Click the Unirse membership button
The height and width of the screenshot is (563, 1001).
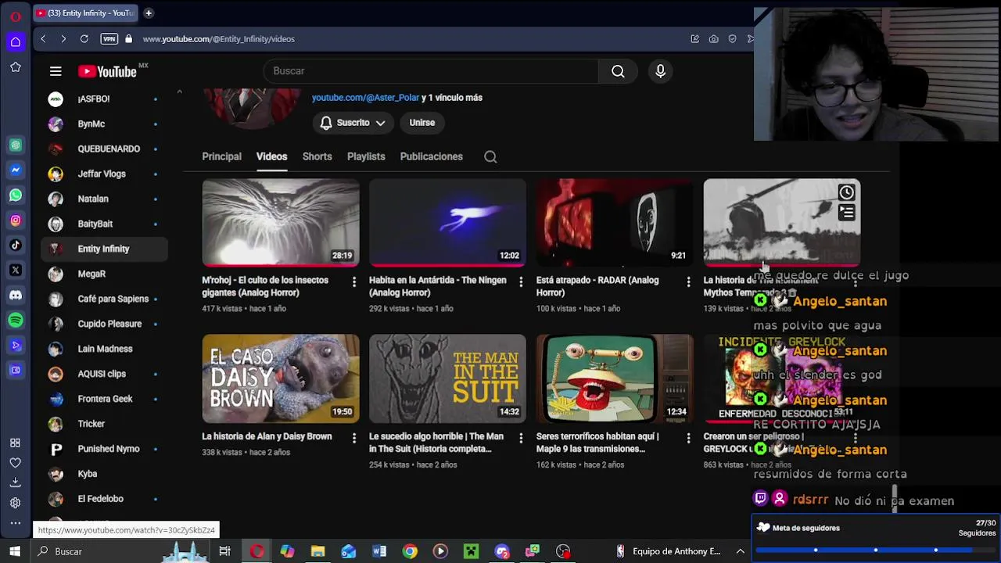pos(422,123)
